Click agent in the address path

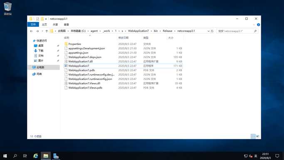click(x=94, y=31)
